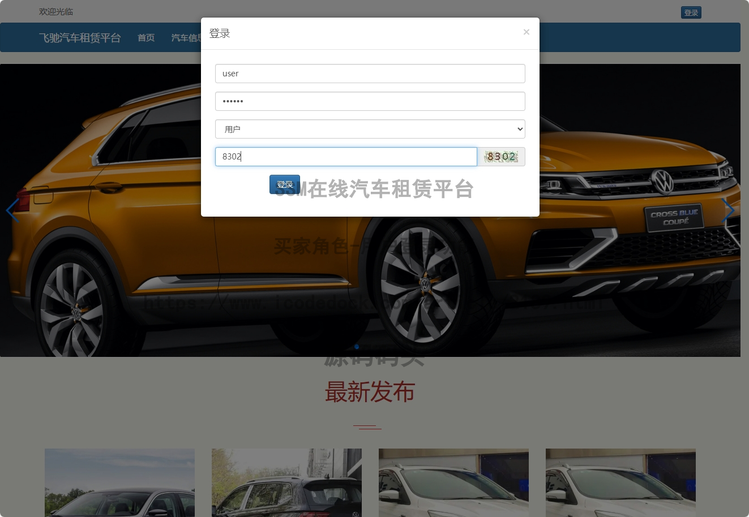Image resolution: width=749 pixels, height=517 pixels.
Task: Open the first car thumbnail under 最新发布
Action: (119, 482)
